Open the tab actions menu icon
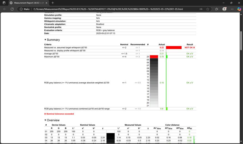243x144 pixels. pyautogui.click(x=4, y=3)
